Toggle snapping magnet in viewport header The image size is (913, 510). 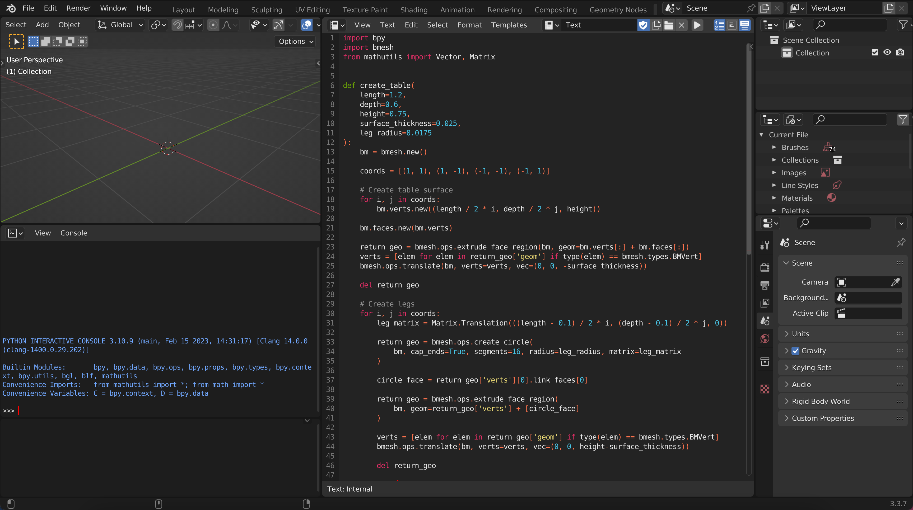(178, 25)
